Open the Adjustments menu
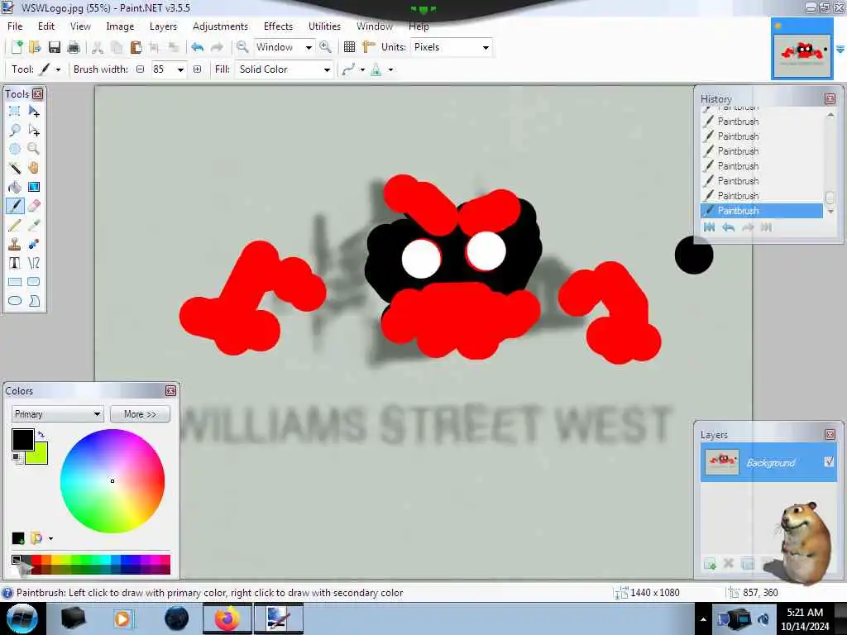Viewport: 847px width, 635px height. 220,26
